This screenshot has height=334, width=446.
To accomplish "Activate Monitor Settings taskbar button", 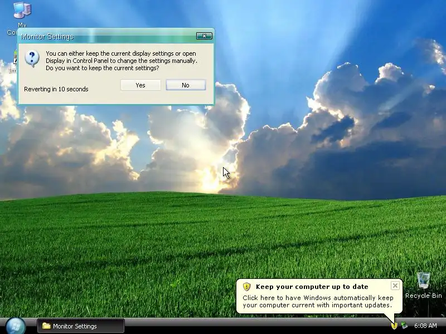I will pos(81,326).
